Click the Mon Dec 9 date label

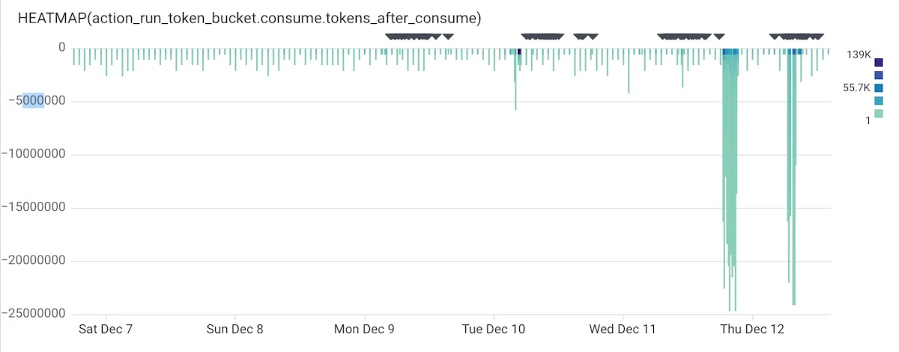[364, 329]
